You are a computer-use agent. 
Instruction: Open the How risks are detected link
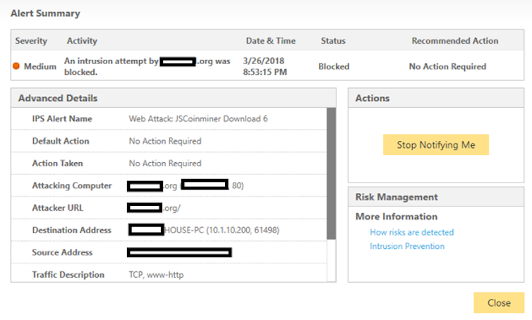(x=411, y=232)
